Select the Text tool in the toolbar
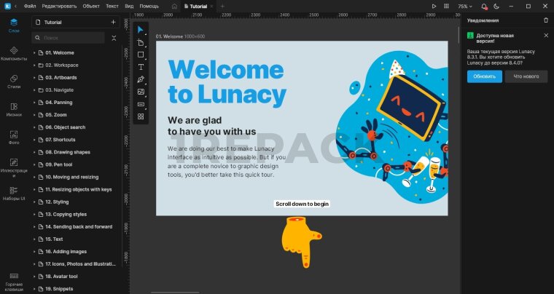The width and height of the screenshot is (554, 294). [x=141, y=67]
